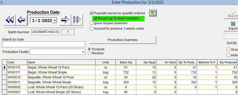Select the Recipes radio button
238x95 pixels.
[90, 53]
